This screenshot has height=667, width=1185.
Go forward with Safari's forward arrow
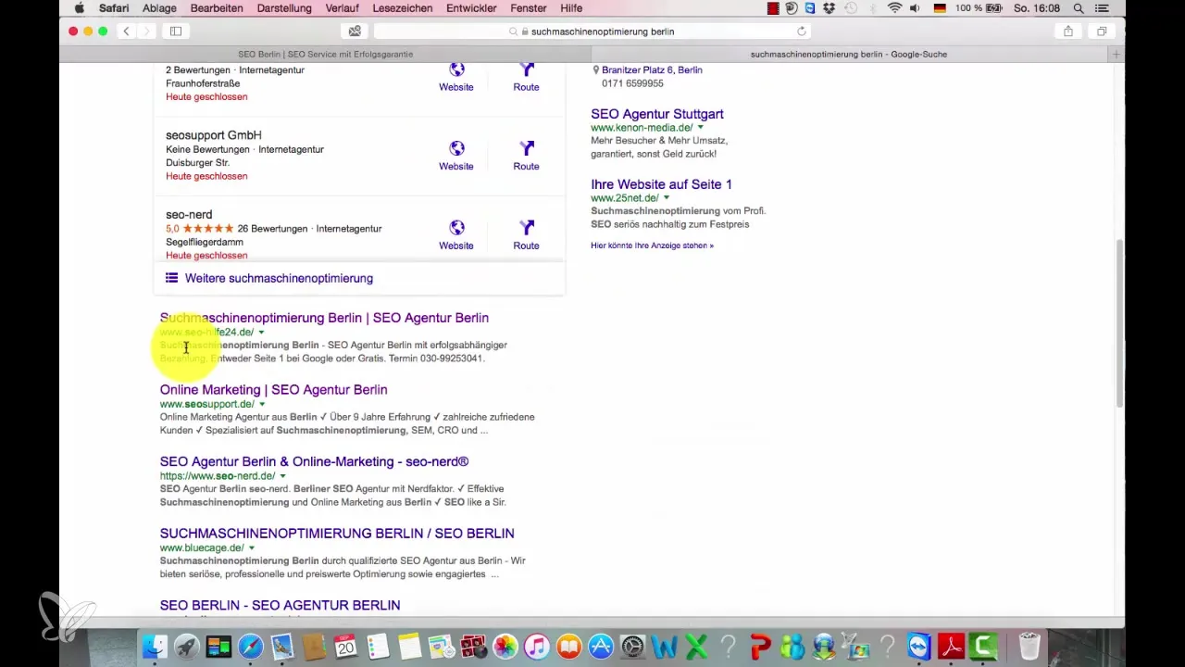click(146, 31)
